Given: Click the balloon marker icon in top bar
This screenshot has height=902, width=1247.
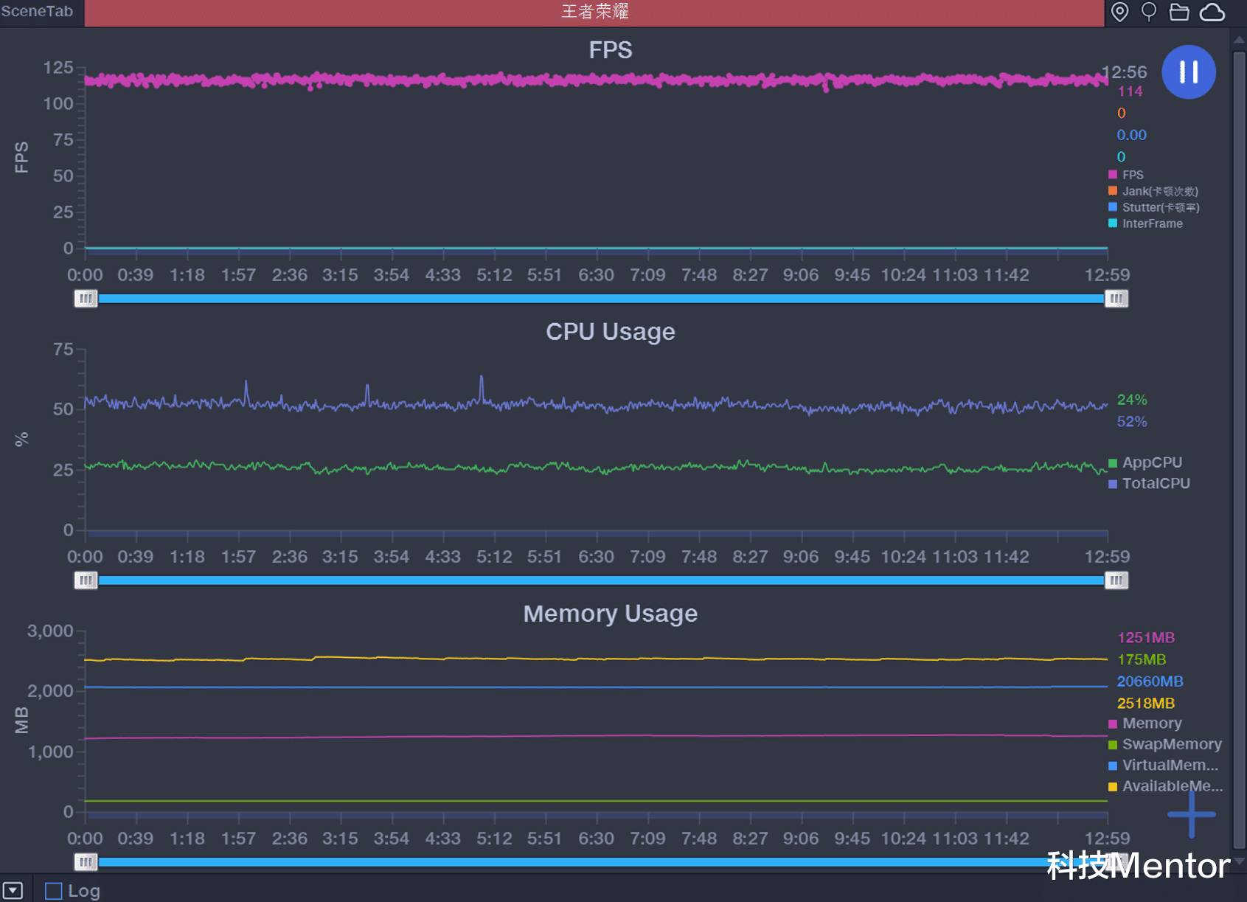Looking at the screenshot, I should (x=1149, y=12).
